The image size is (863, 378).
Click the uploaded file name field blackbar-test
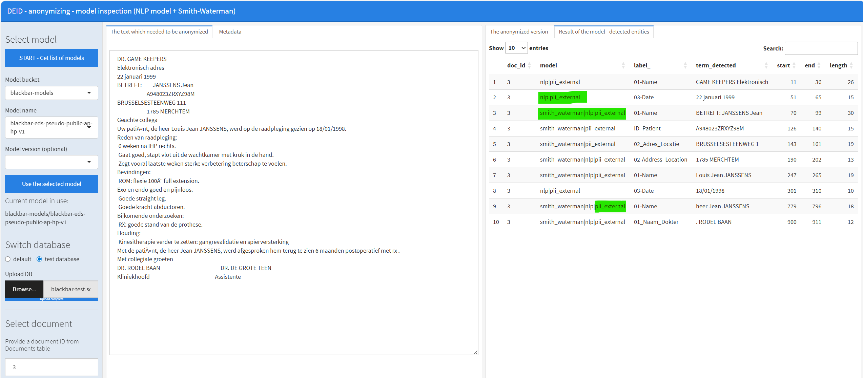(x=71, y=289)
